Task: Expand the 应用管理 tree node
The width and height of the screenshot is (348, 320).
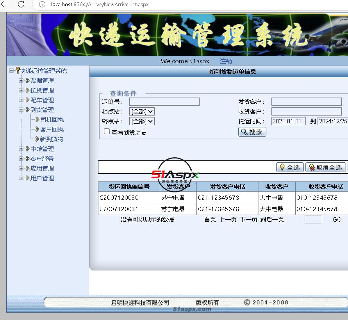Action: [21, 168]
